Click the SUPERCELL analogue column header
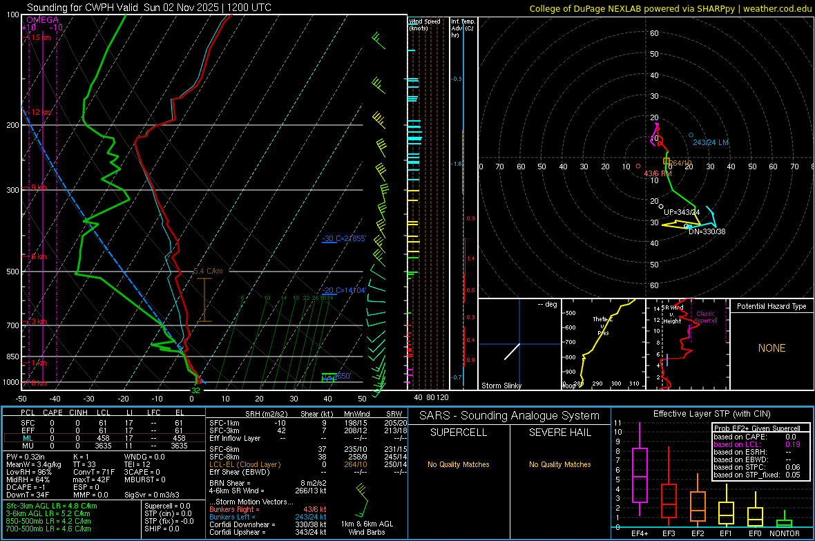This screenshot has width=815, height=541. [459, 433]
